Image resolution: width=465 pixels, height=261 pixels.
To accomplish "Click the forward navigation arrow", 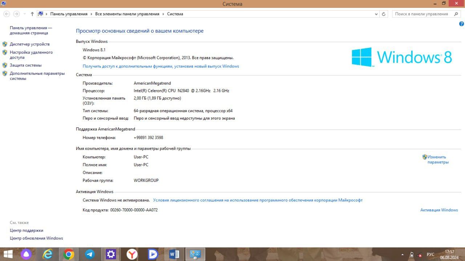I will tap(16, 14).
